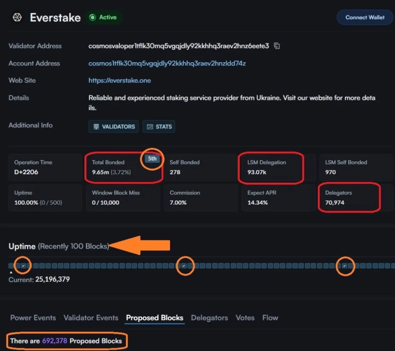Click the small current-block triangle marker

click(11, 273)
